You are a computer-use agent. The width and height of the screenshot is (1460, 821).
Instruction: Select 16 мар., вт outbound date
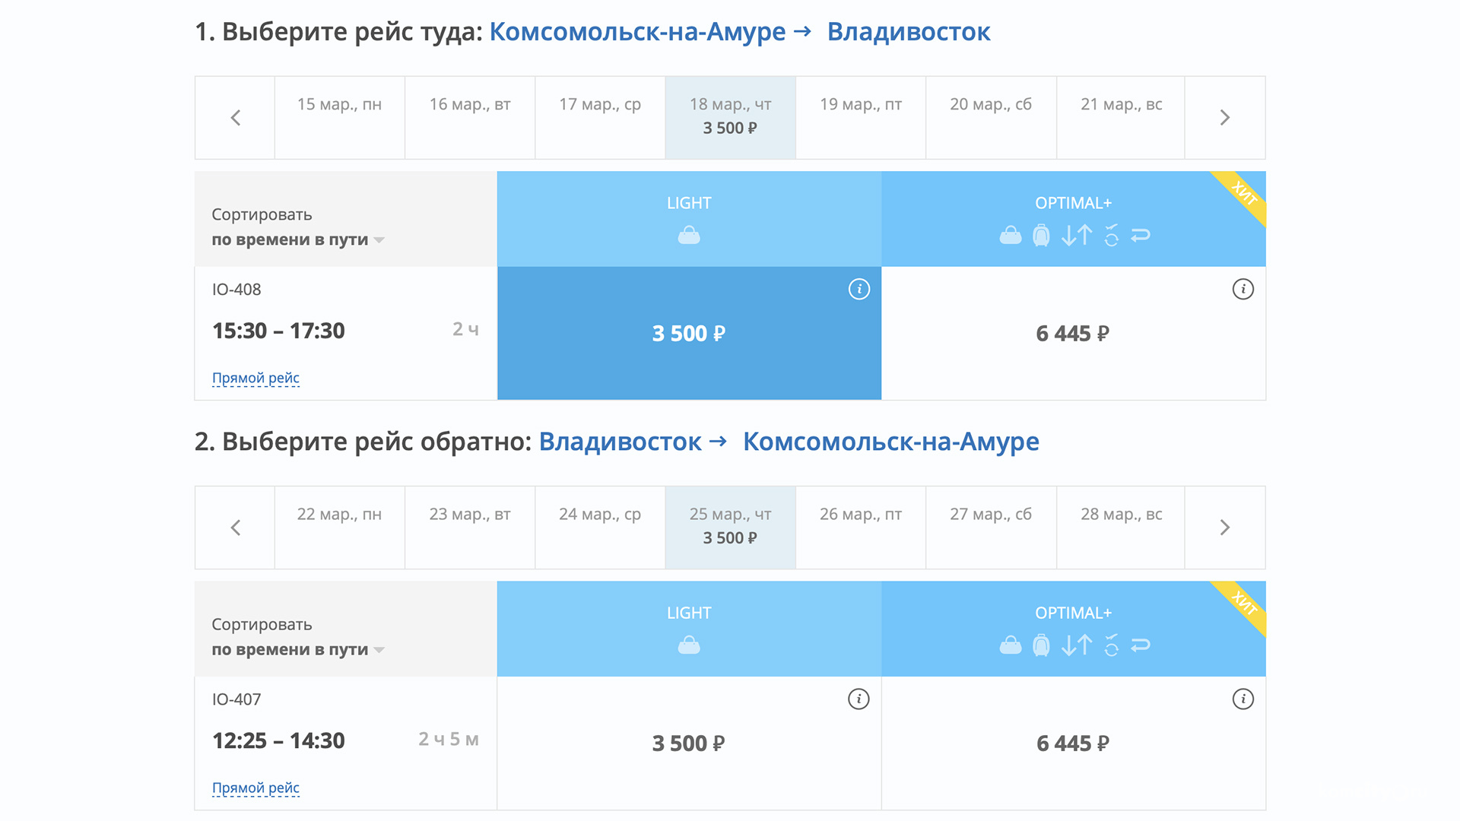pos(470,118)
